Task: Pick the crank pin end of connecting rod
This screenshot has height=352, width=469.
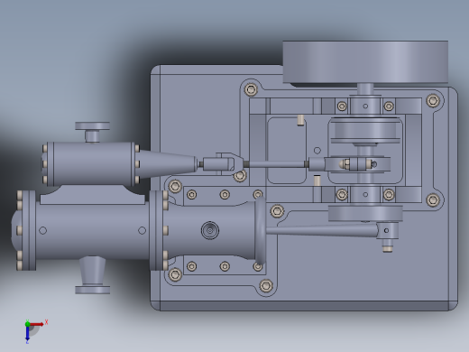Action: (388, 231)
